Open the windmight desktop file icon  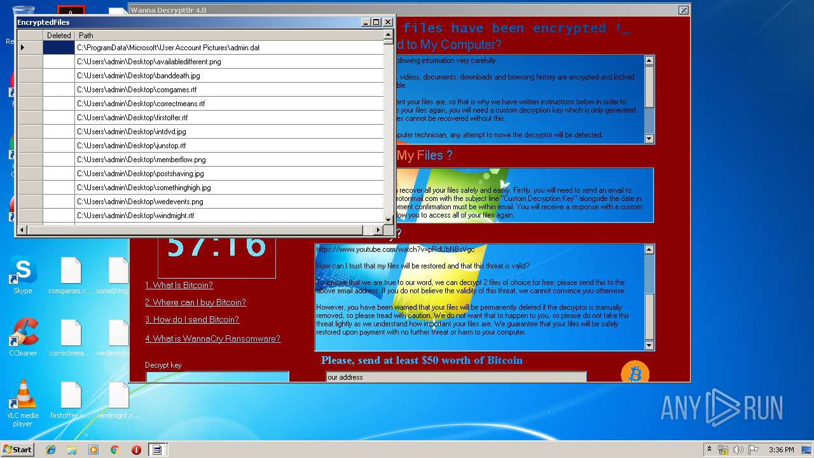coord(118,399)
